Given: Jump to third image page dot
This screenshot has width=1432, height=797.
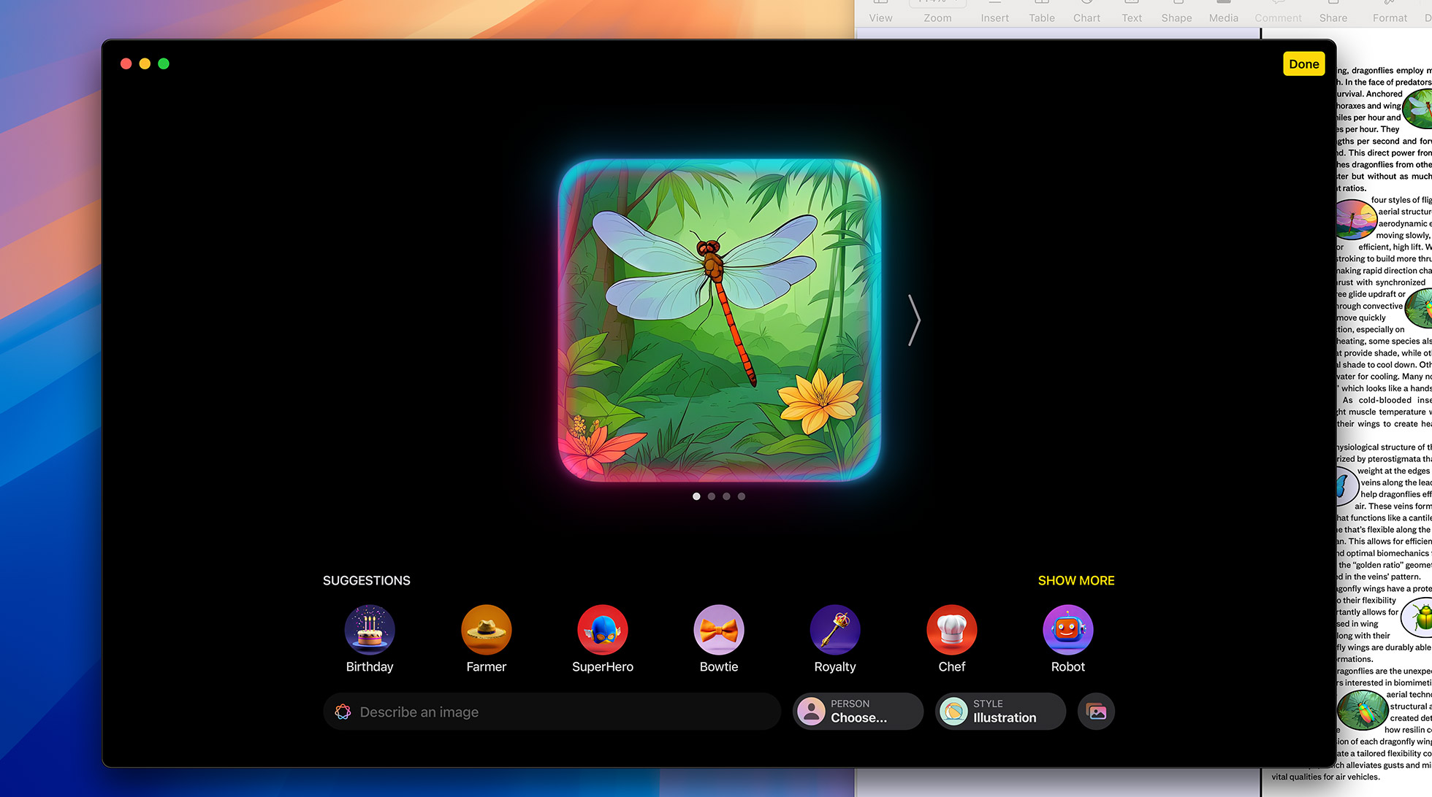Looking at the screenshot, I should [726, 496].
